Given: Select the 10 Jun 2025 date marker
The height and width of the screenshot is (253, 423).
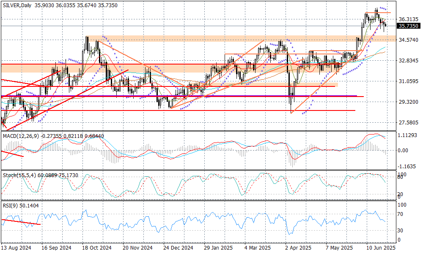Looking at the screenshot, I should (x=381, y=248).
